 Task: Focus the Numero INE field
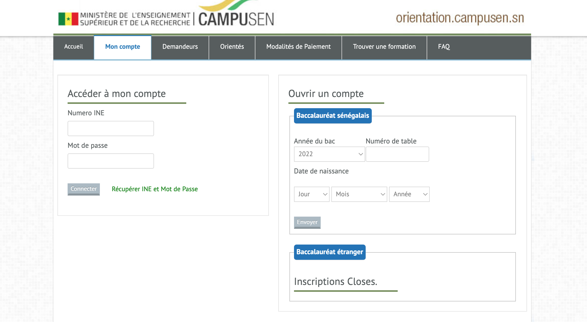pos(111,128)
